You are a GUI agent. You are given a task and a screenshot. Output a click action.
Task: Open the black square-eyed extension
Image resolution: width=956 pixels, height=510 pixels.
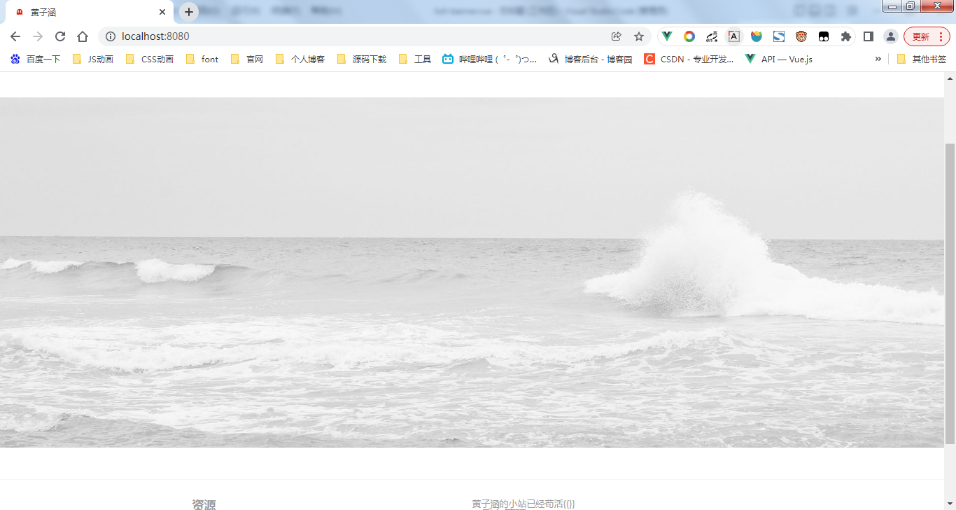(x=824, y=36)
